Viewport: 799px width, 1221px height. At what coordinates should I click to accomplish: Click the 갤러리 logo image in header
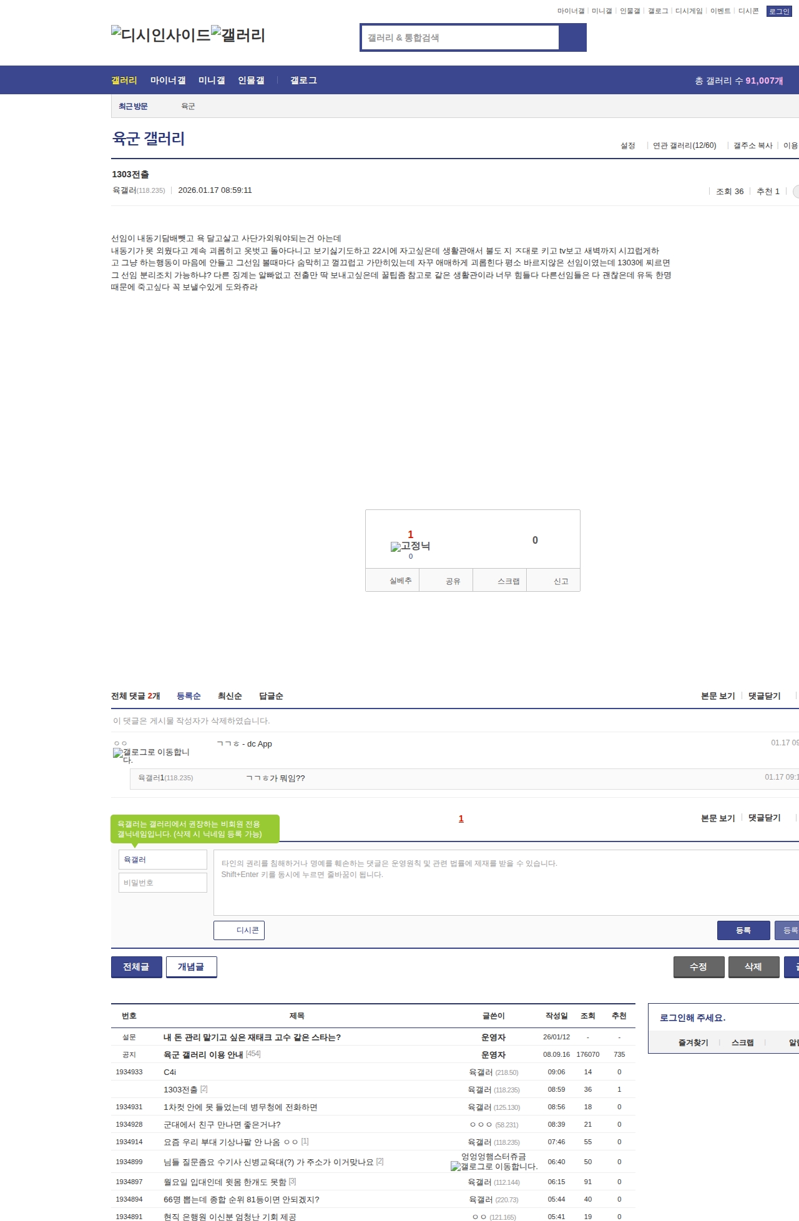pyautogui.click(x=238, y=34)
